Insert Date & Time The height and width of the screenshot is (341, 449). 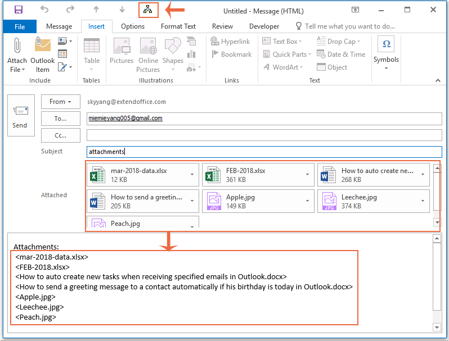(341, 54)
